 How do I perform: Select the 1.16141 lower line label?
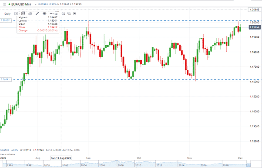tap(5, 79)
